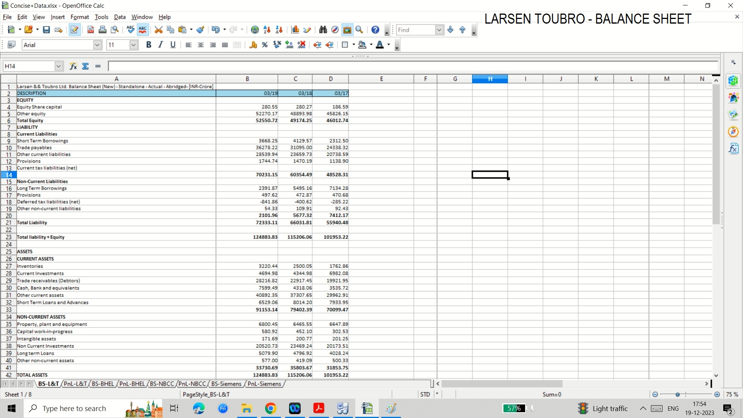Insert a chart from the toolbar
743x418 pixels.
295,30
